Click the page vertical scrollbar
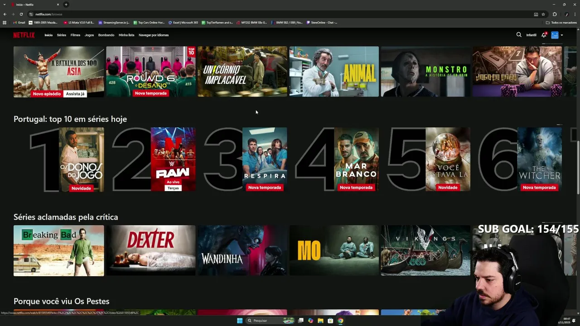Viewport: 580px width, 326px height. click(578, 168)
